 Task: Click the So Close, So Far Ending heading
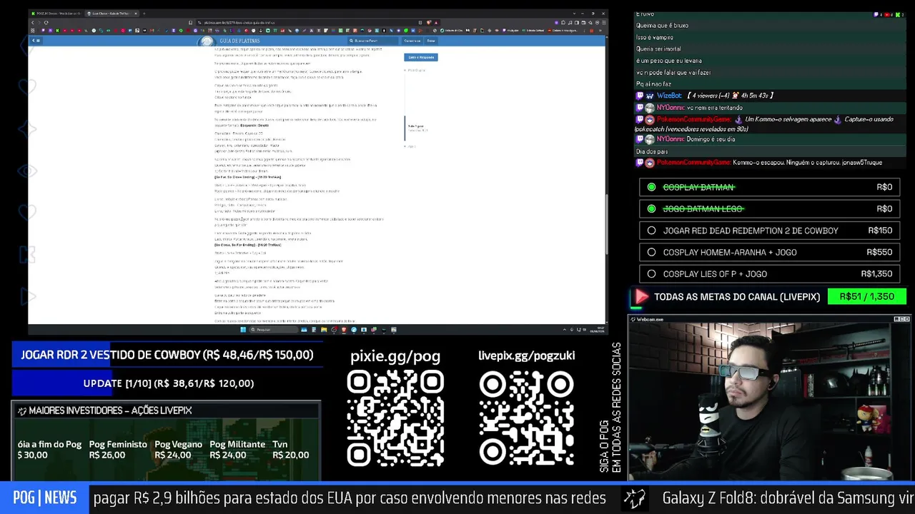[247, 245]
